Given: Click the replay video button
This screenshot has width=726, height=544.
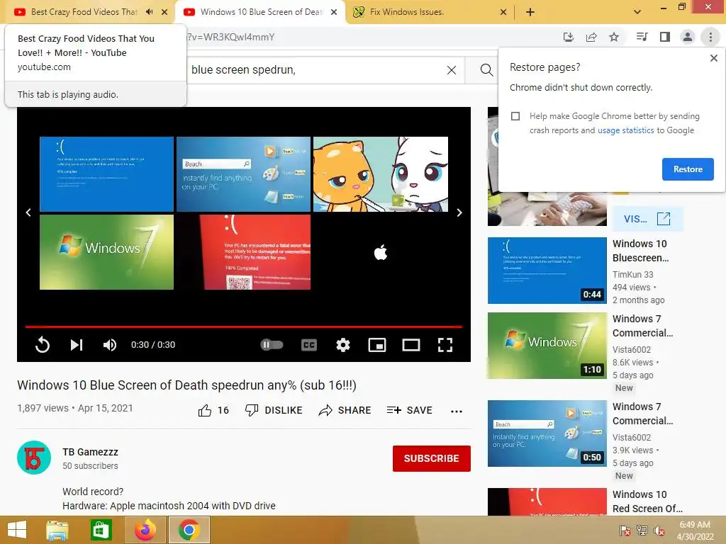Looking at the screenshot, I should 42,345.
